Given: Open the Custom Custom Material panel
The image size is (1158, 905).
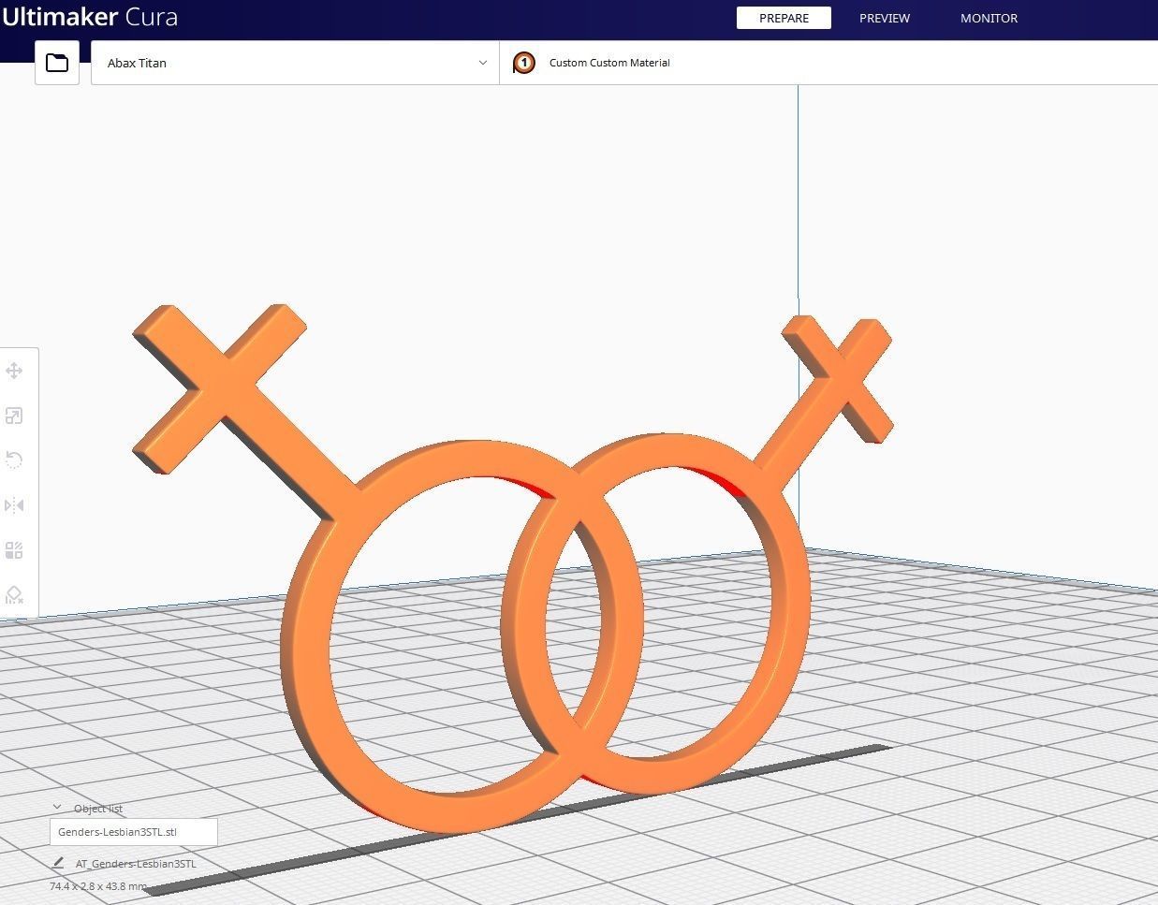Looking at the screenshot, I should (x=828, y=63).
